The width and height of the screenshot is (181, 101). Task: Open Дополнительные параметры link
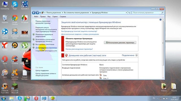pyautogui.click(x=46, y=47)
